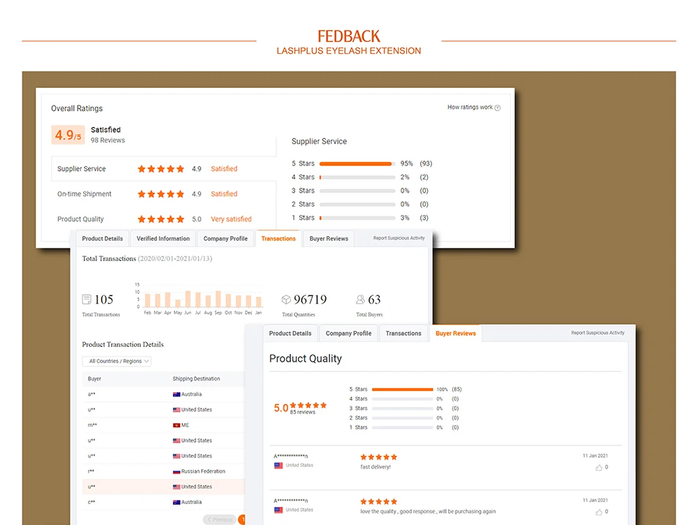The image size is (698, 525).
Task: Click Report Suspicious Activity in Transactions panel
Action: point(399,238)
